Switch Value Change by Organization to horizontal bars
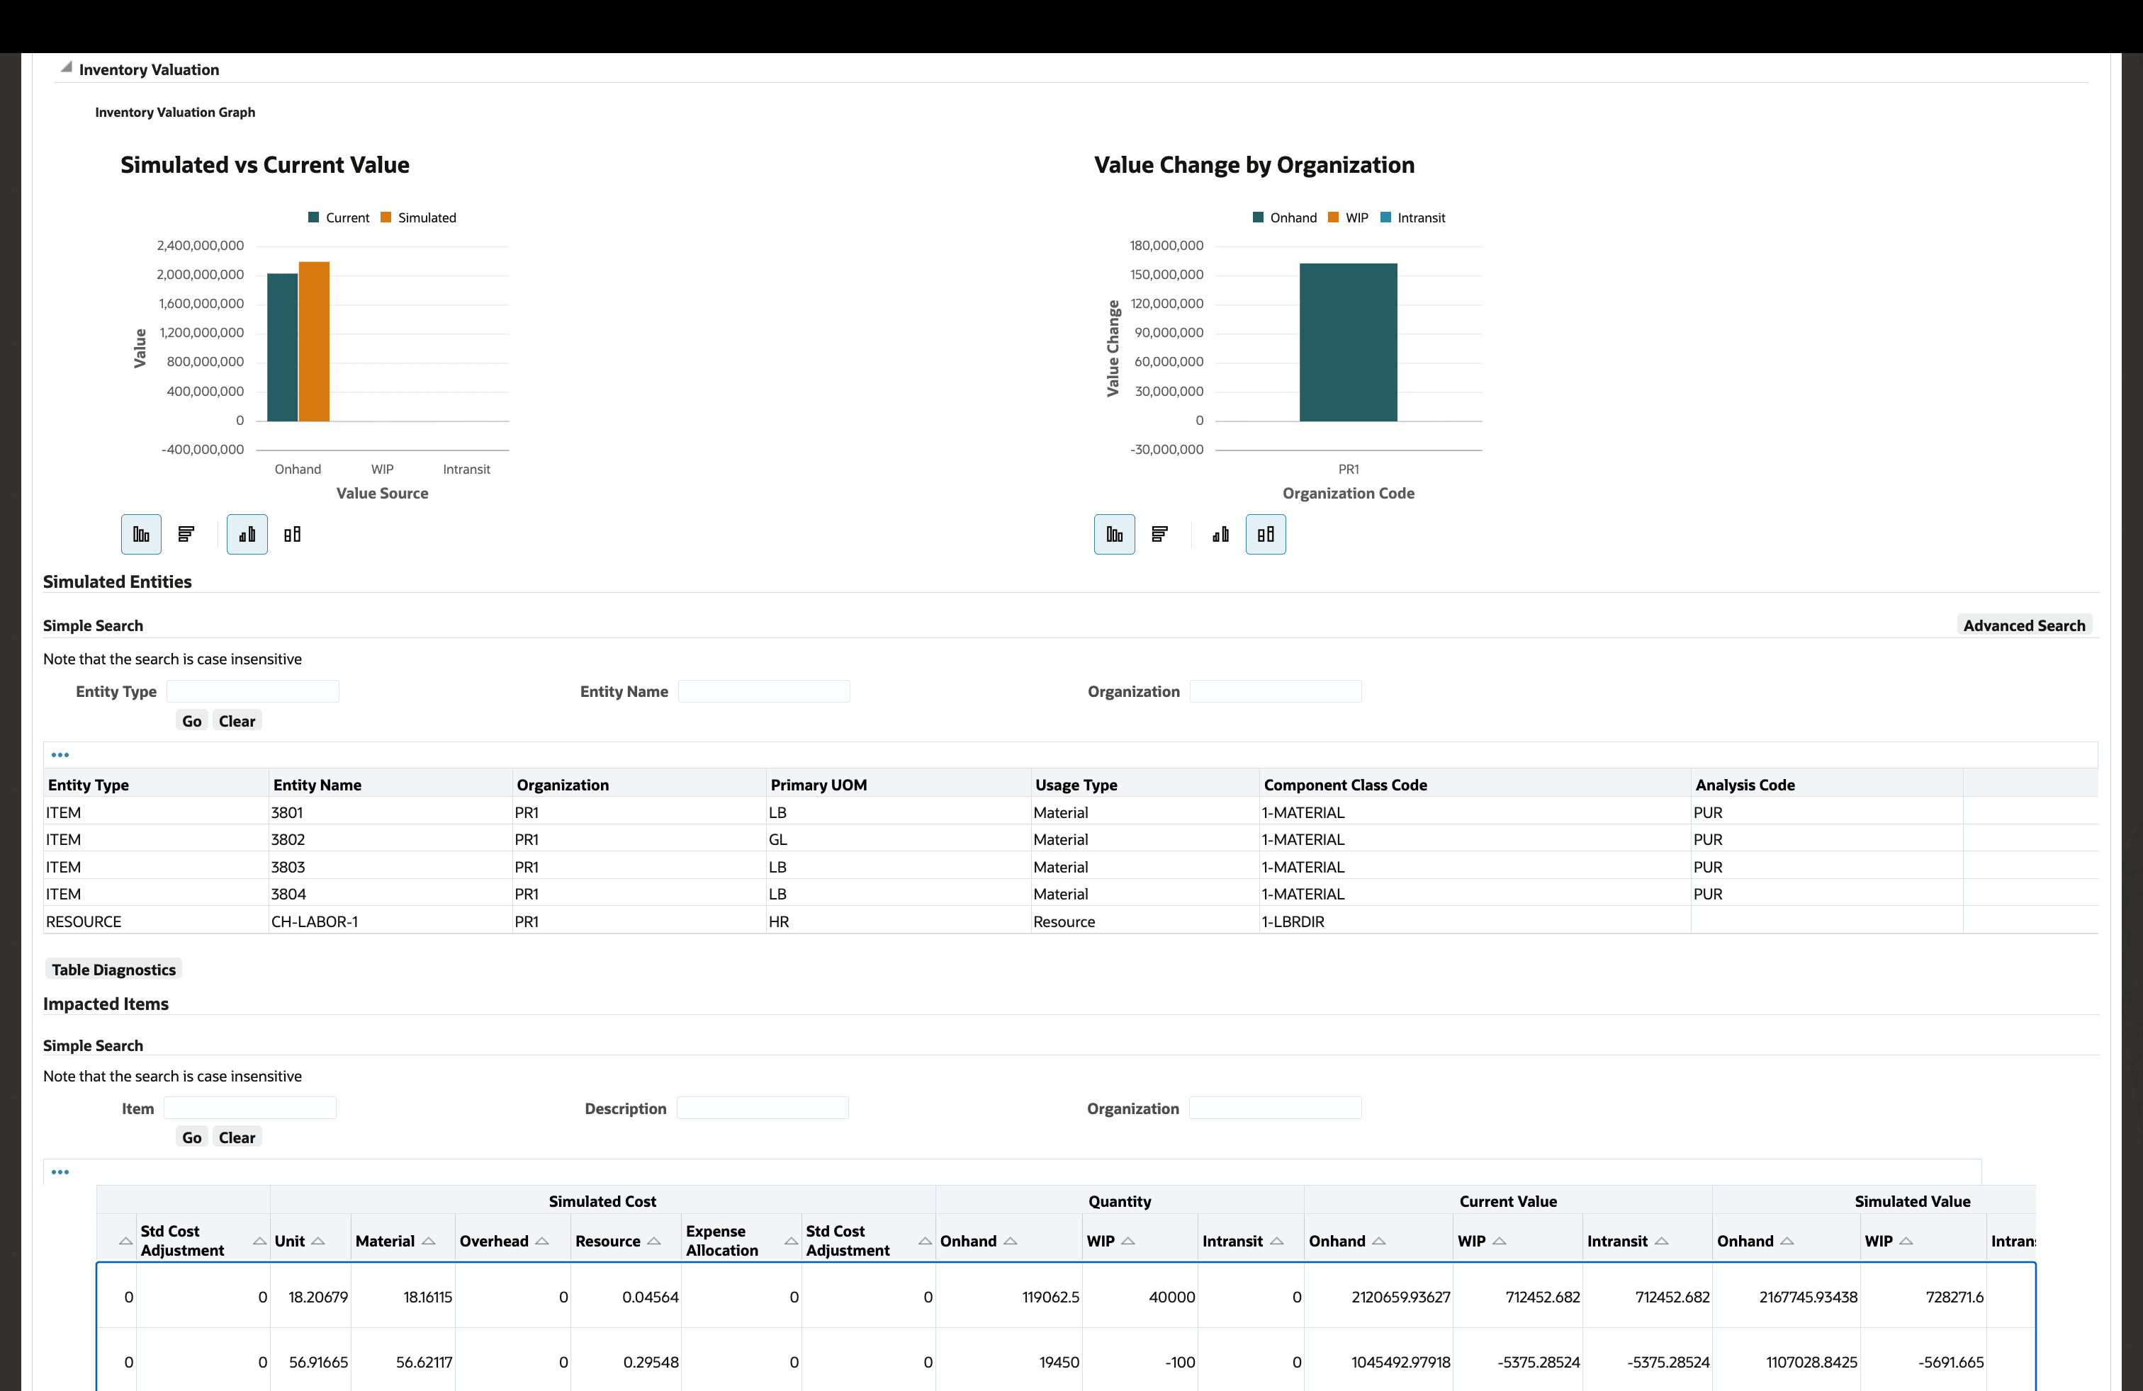2143x1391 pixels. click(1160, 533)
